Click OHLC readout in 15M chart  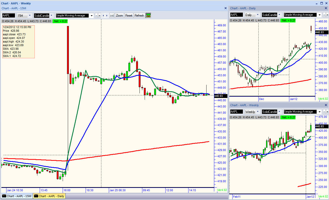[27, 21]
